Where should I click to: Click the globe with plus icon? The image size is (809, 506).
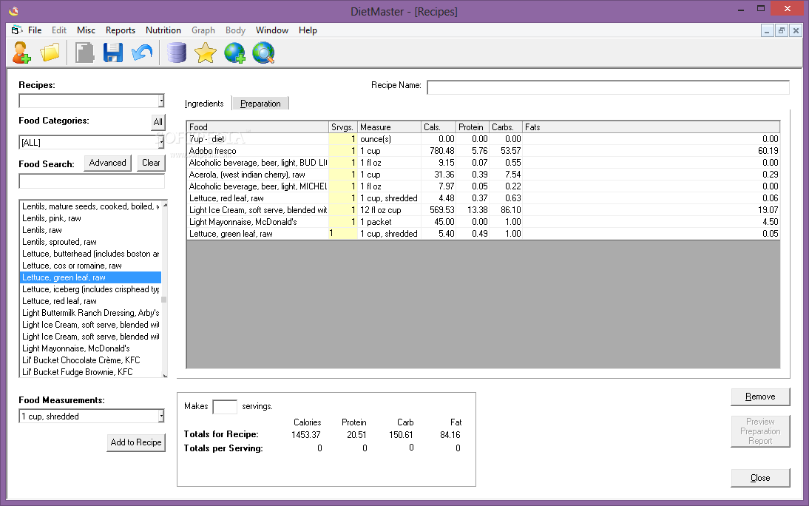[x=234, y=53]
